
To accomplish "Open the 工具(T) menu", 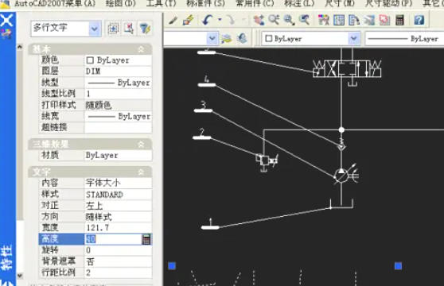I will pyautogui.click(x=161, y=3).
